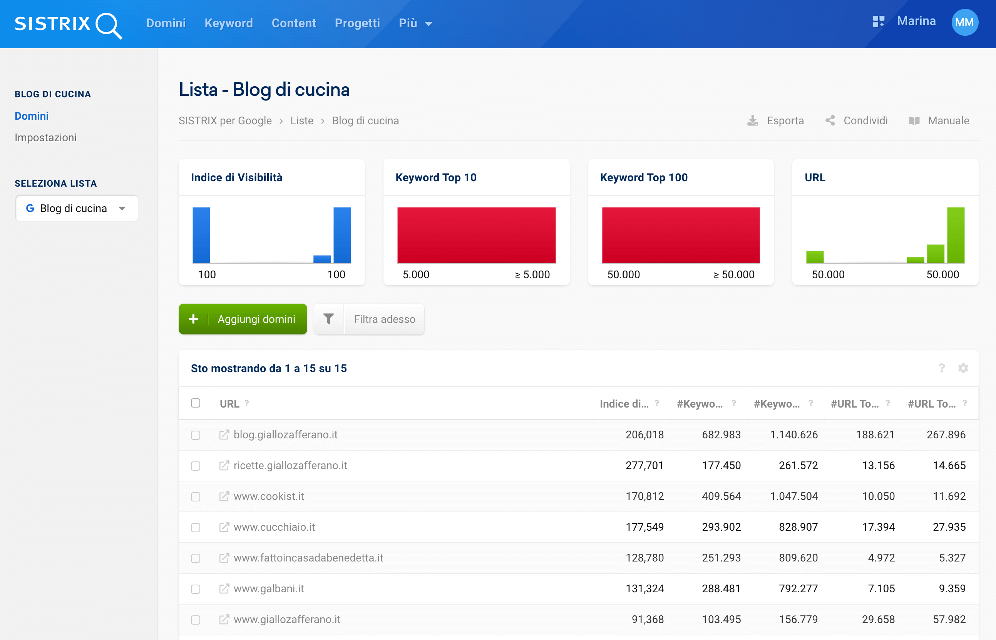Click the value 57.982 in giallozafferano row
Viewport: 996px width, 640px height.
(949, 619)
